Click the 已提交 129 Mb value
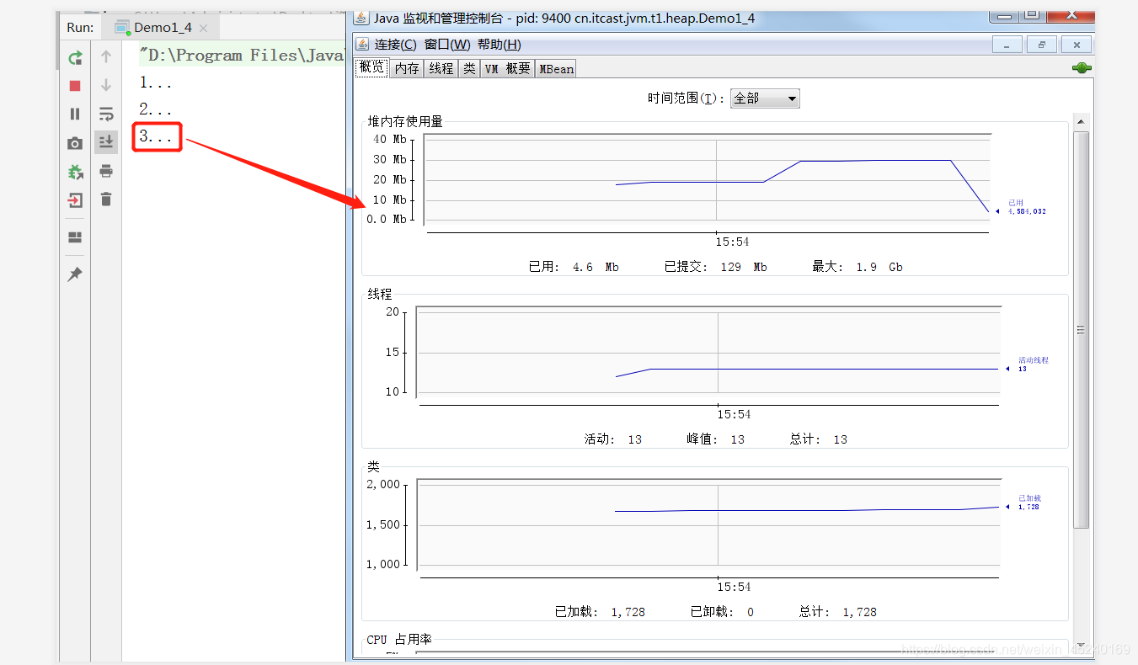Viewport: 1138px width, 665px height. [x=716, y=267]
